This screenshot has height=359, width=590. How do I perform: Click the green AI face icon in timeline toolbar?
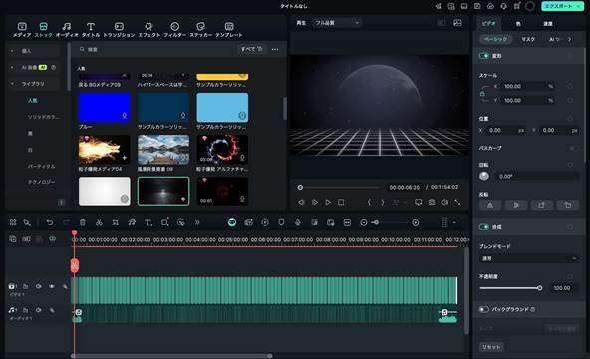[232, 222]
